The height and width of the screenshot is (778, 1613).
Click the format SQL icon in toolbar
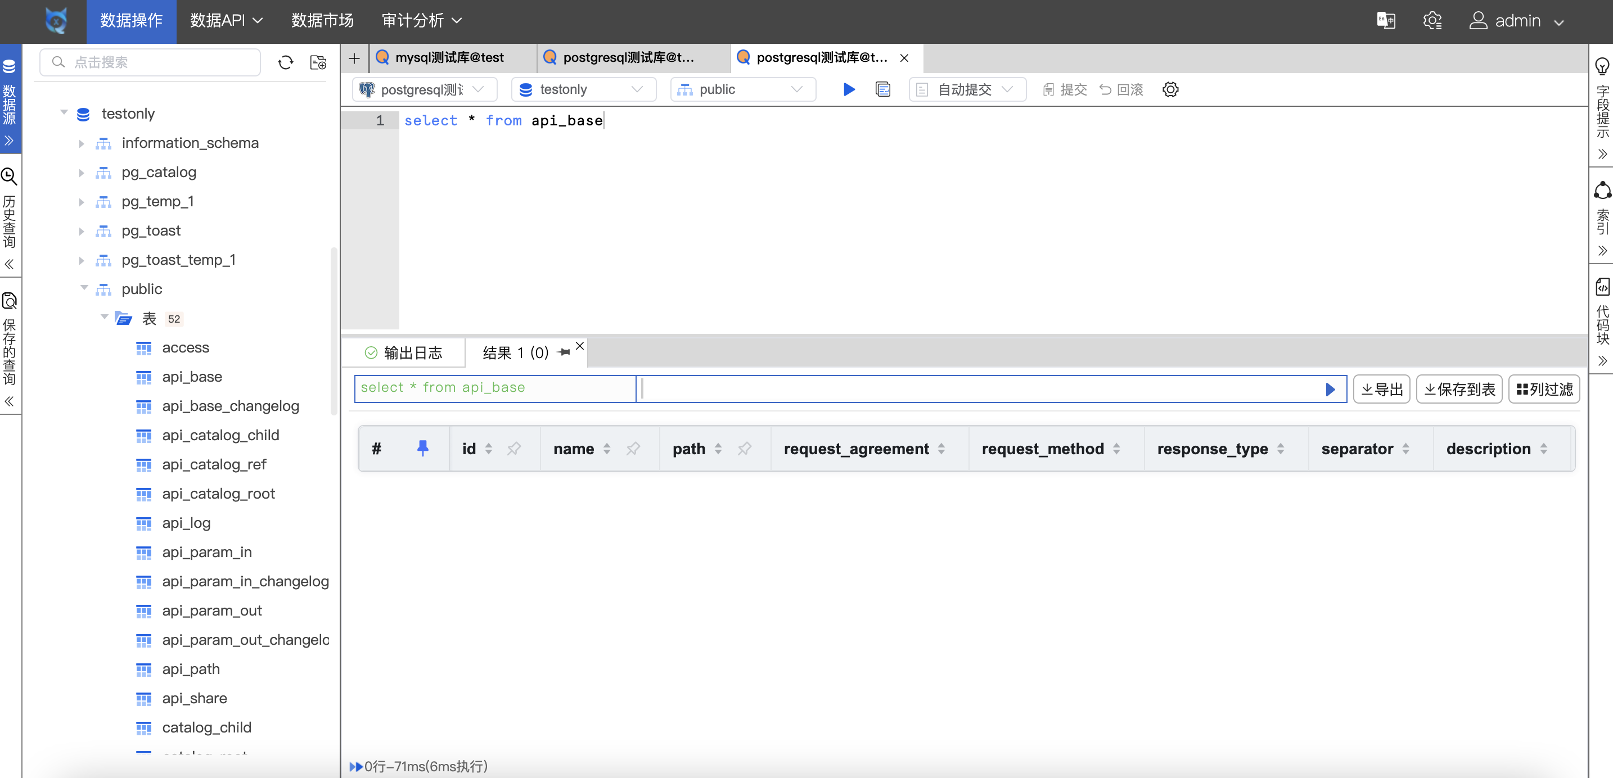coord(883,89)
